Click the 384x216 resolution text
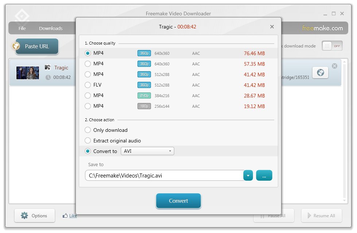 162,96
